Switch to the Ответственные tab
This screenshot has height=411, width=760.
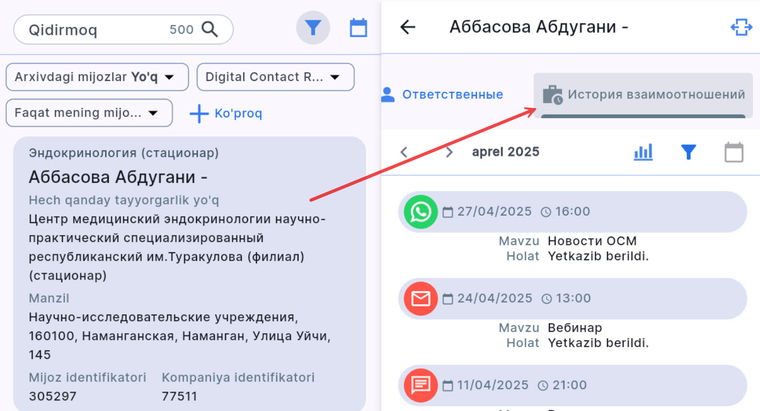[452, 94]
